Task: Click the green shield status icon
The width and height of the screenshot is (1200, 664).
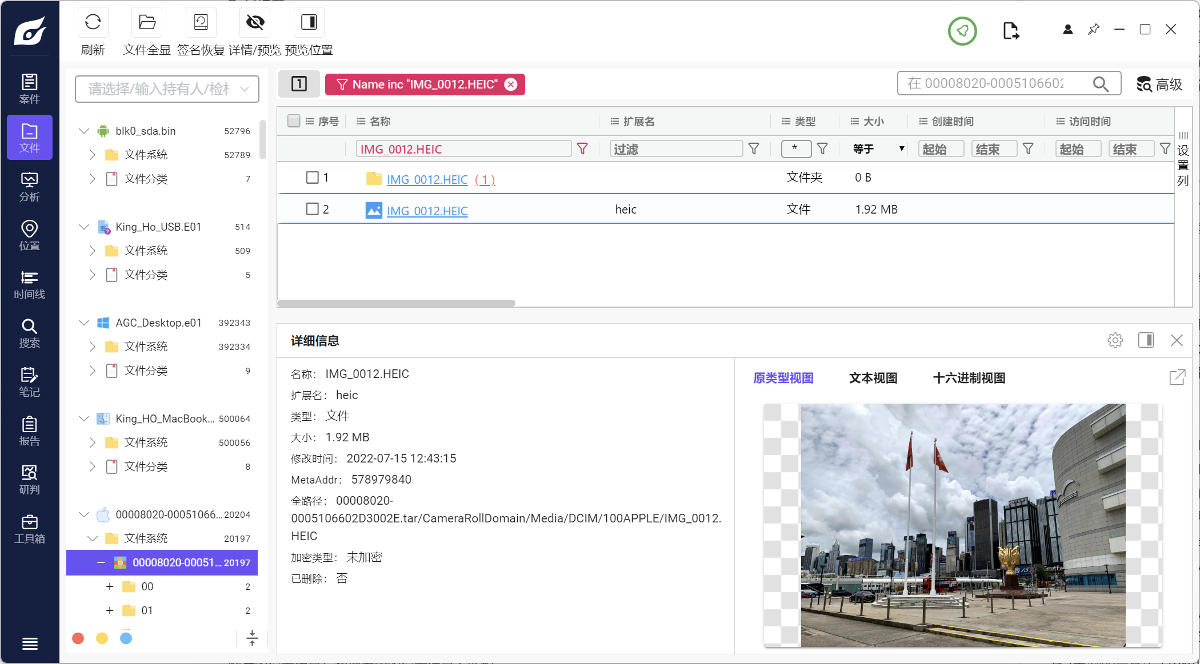Action: coord(962,31)
